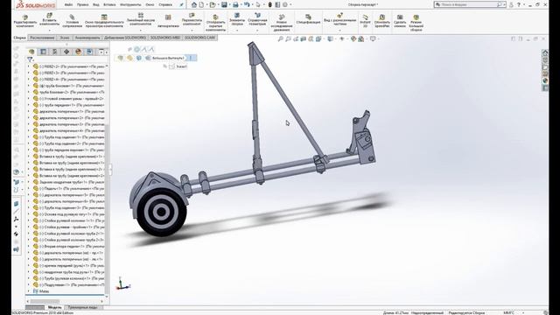Screen dimensions: 560x315
Task: Open Элементы сборки tool
Action: click(x=237, y=19)
